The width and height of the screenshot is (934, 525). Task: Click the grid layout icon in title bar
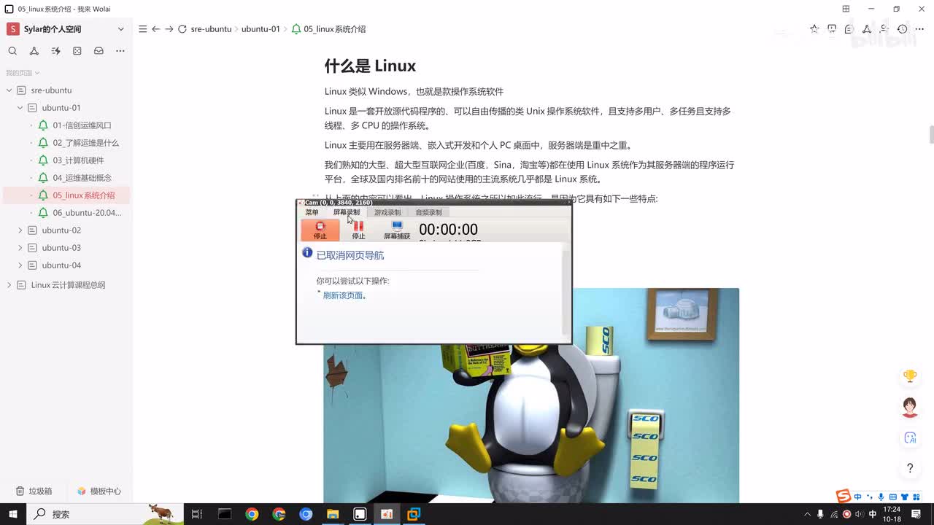tap(846, 9)
